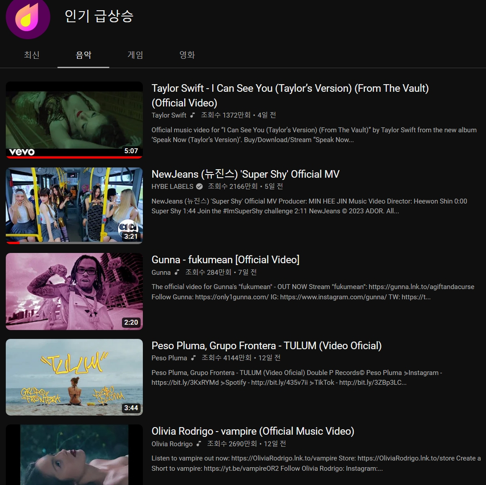Click the trending flame logo icon

tap(28, 20)
